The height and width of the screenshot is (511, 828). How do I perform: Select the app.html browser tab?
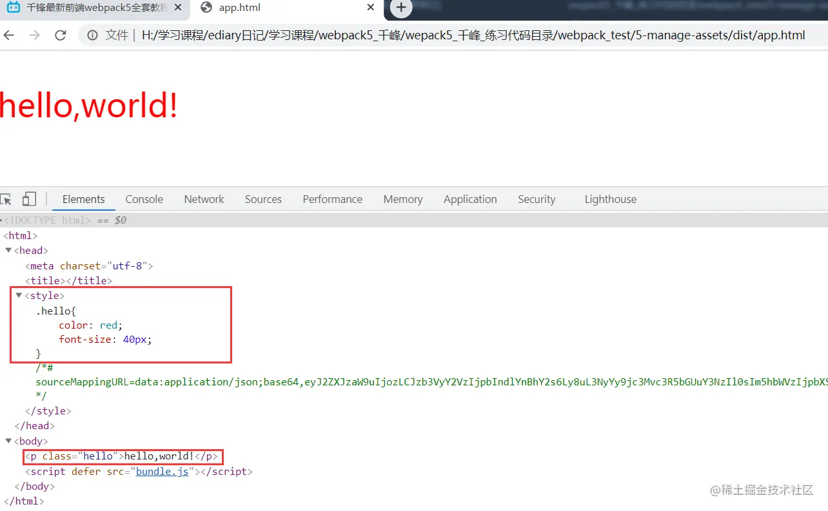coord(287,8)
